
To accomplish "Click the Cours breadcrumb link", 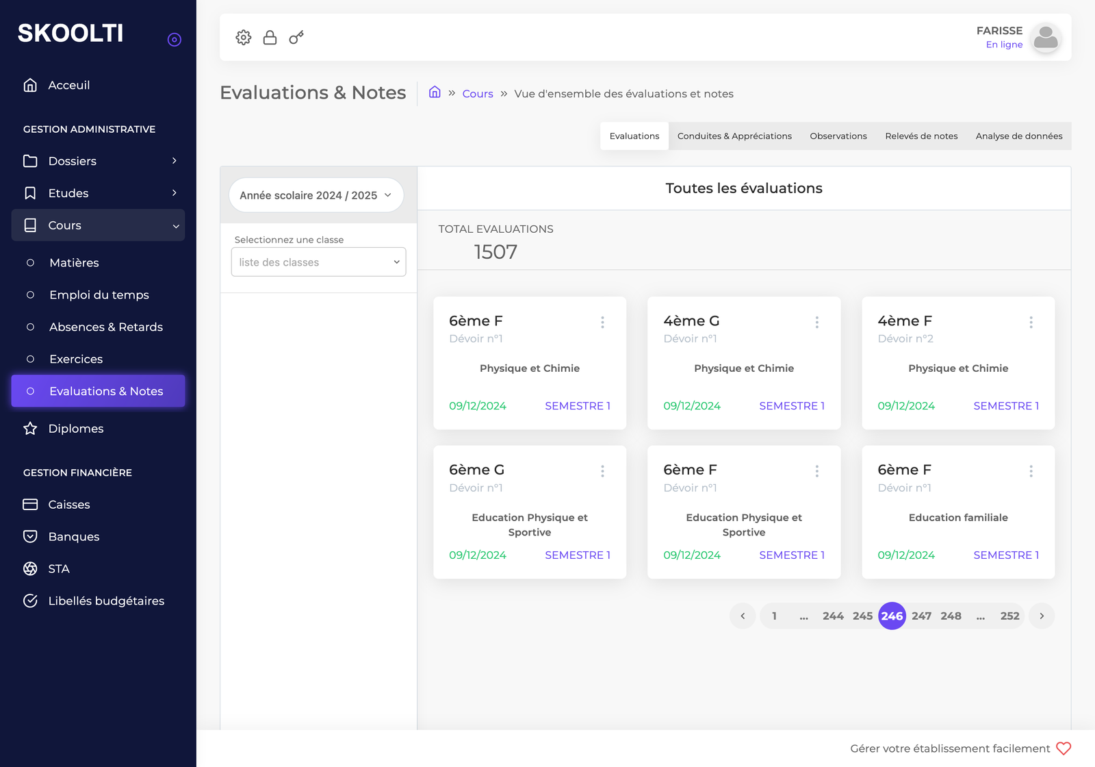I will coord(477,94).
